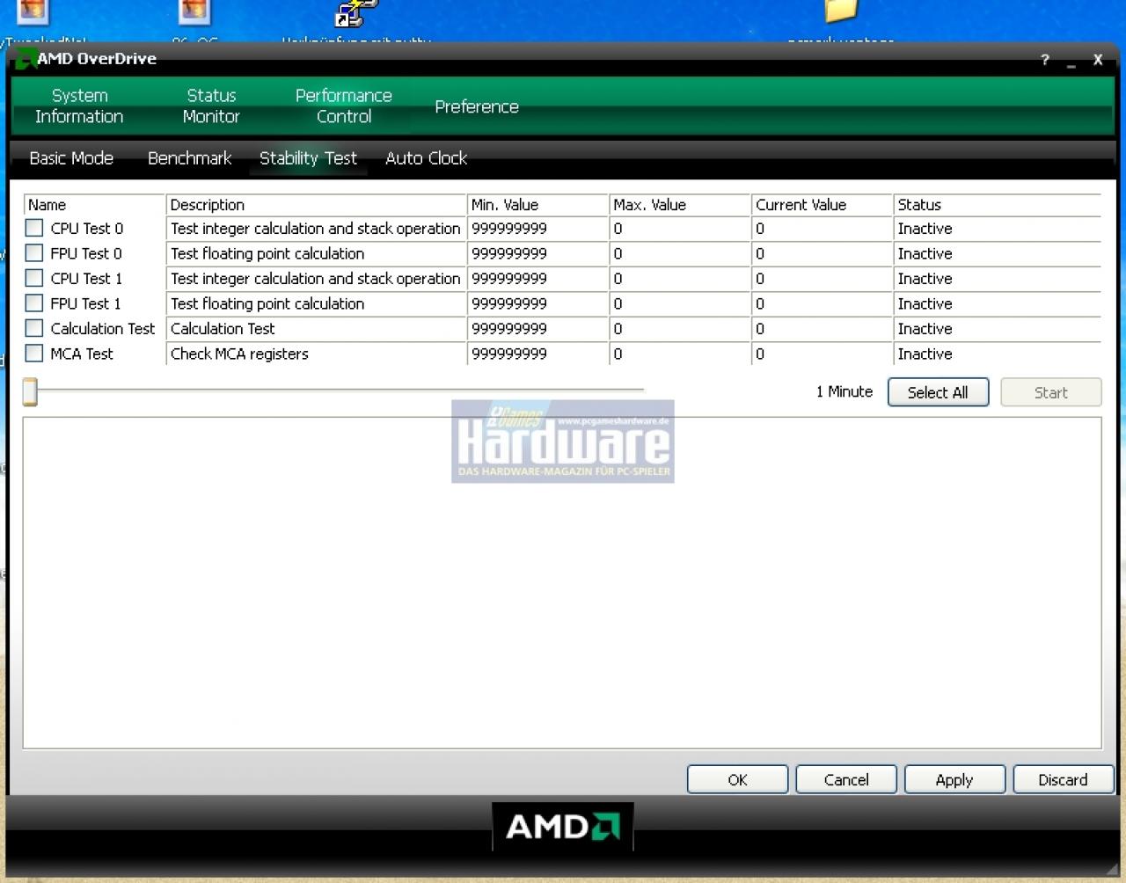The height and width of the screenshot is (883, 1126).
Task: Click the Max. Value column header
Action: (x=680, y=205)
